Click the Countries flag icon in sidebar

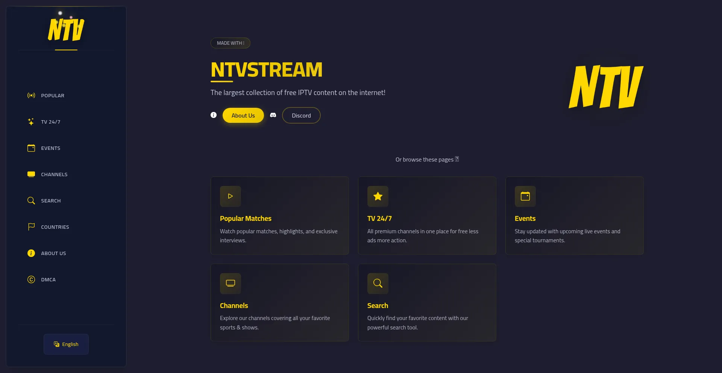pos(31,227)
